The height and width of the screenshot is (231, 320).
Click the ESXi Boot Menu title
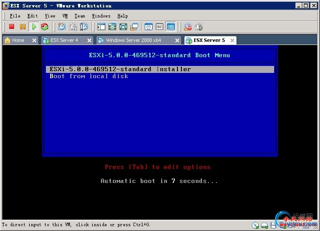pos(160,55)
